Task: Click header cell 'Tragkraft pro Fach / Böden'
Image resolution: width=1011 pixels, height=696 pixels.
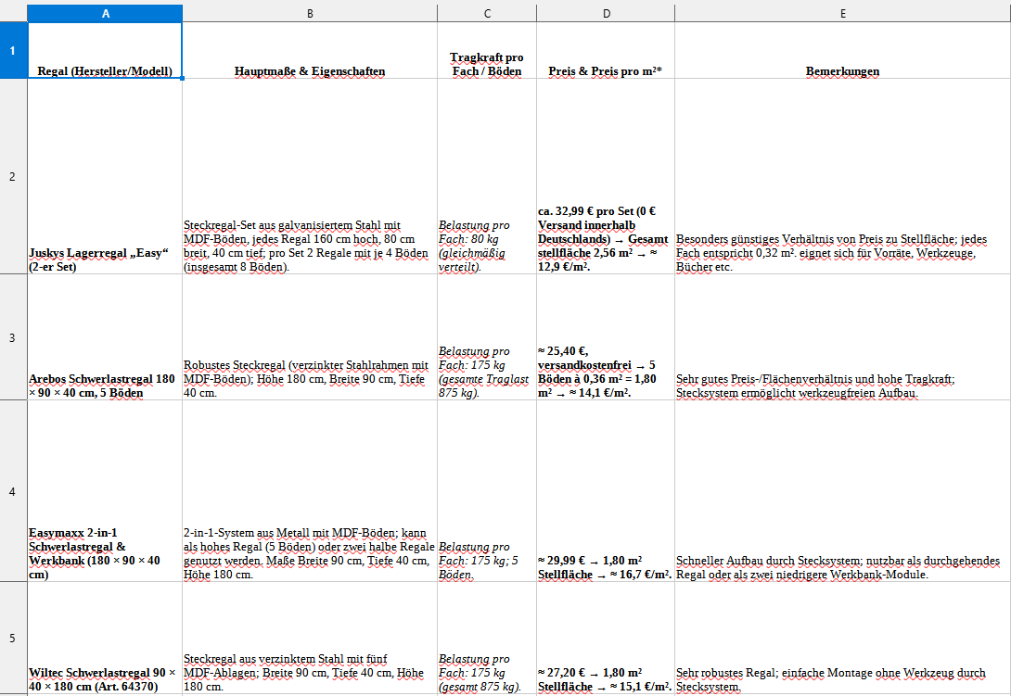Action: (x=487, y=50)
